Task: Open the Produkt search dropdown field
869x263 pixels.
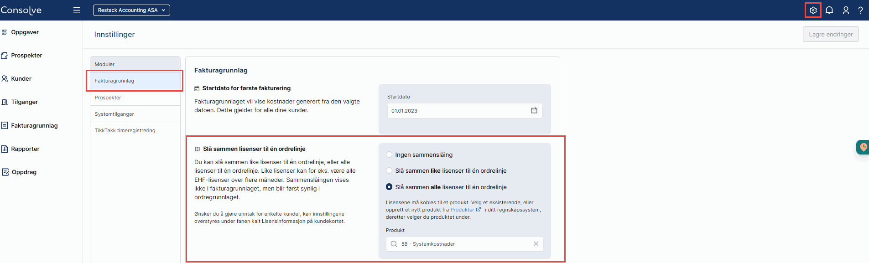Action: tap(461, 244)
